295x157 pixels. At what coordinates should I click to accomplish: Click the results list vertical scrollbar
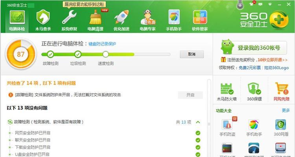point(209,118)
